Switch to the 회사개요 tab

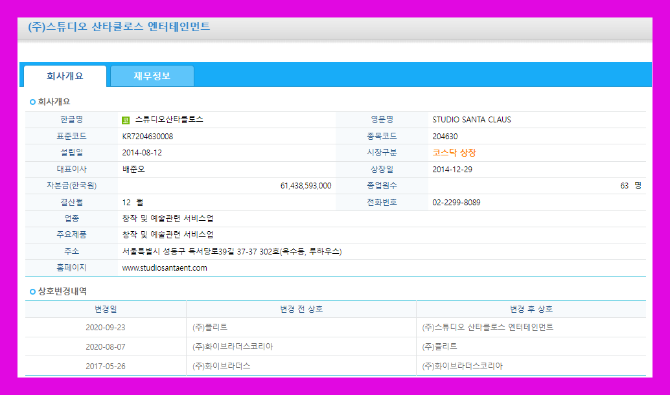coord(65,76)
